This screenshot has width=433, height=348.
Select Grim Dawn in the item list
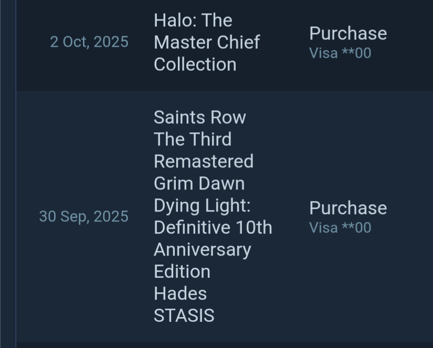pos(199,183)
